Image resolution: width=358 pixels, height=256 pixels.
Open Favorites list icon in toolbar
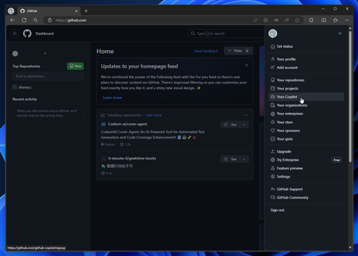coord(336,20)
